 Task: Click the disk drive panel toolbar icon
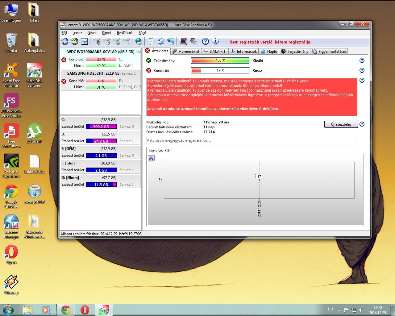coord(85,41)
